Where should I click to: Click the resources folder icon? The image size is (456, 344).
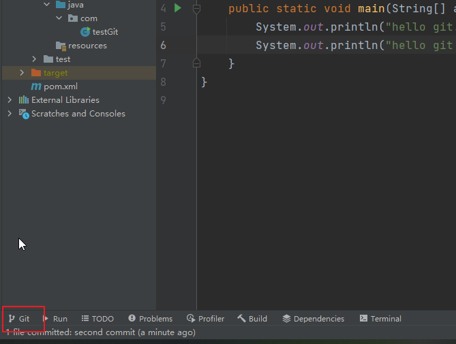61,46
